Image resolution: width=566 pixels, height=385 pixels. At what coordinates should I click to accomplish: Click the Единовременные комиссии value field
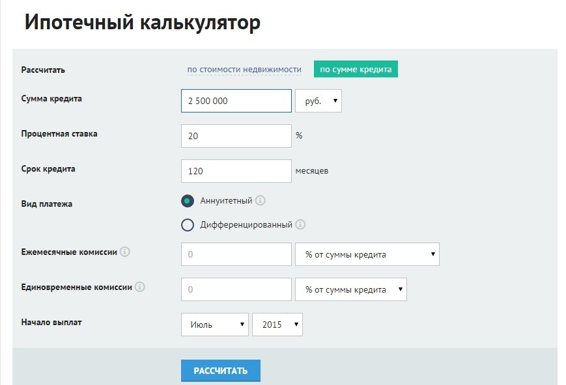pos(236,289)
